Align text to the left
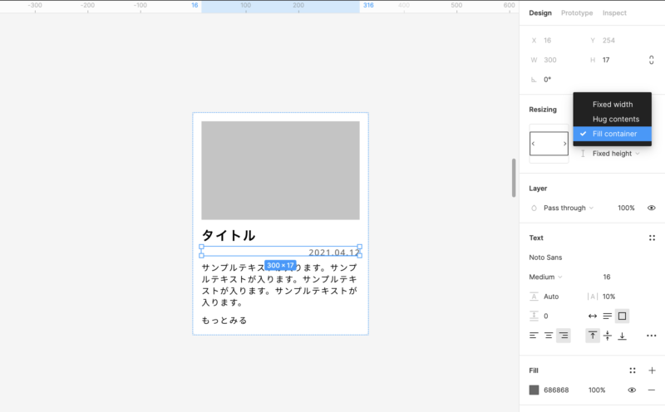The image size is (665, 412). pos(534,336)
